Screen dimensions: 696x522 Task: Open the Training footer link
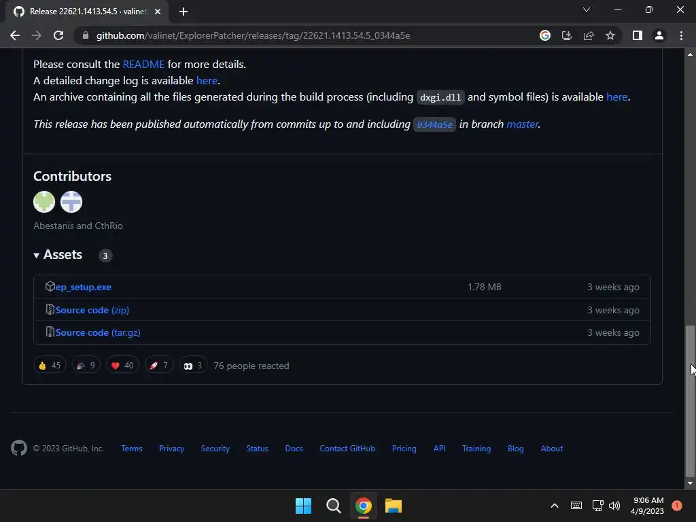point(476,449)
